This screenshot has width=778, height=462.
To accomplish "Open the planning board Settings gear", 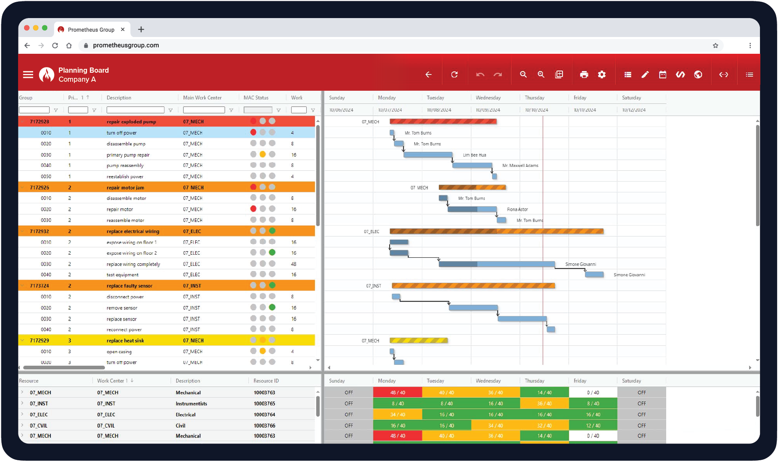I will click(602, 74).
